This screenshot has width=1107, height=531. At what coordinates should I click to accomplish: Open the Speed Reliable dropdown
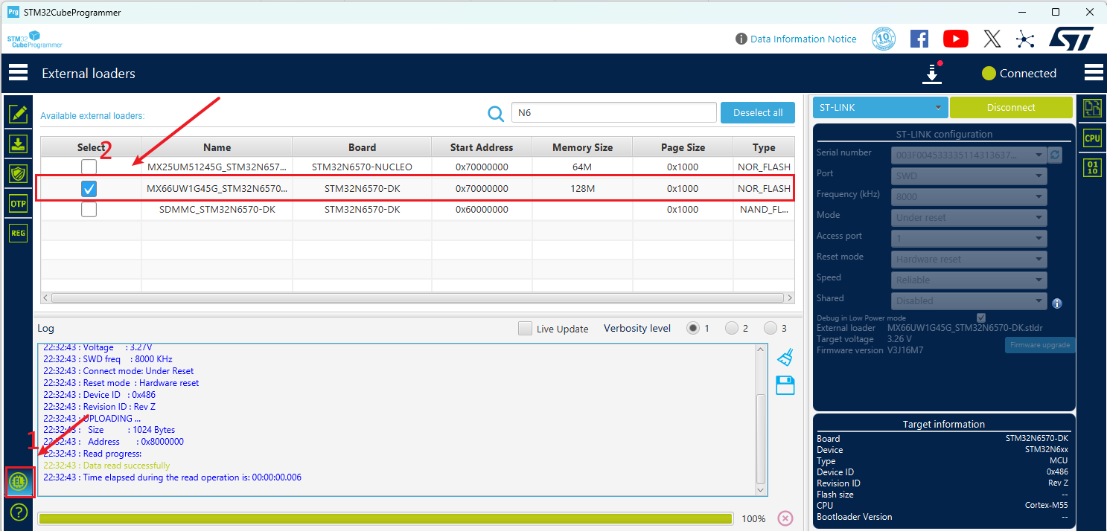969,280
